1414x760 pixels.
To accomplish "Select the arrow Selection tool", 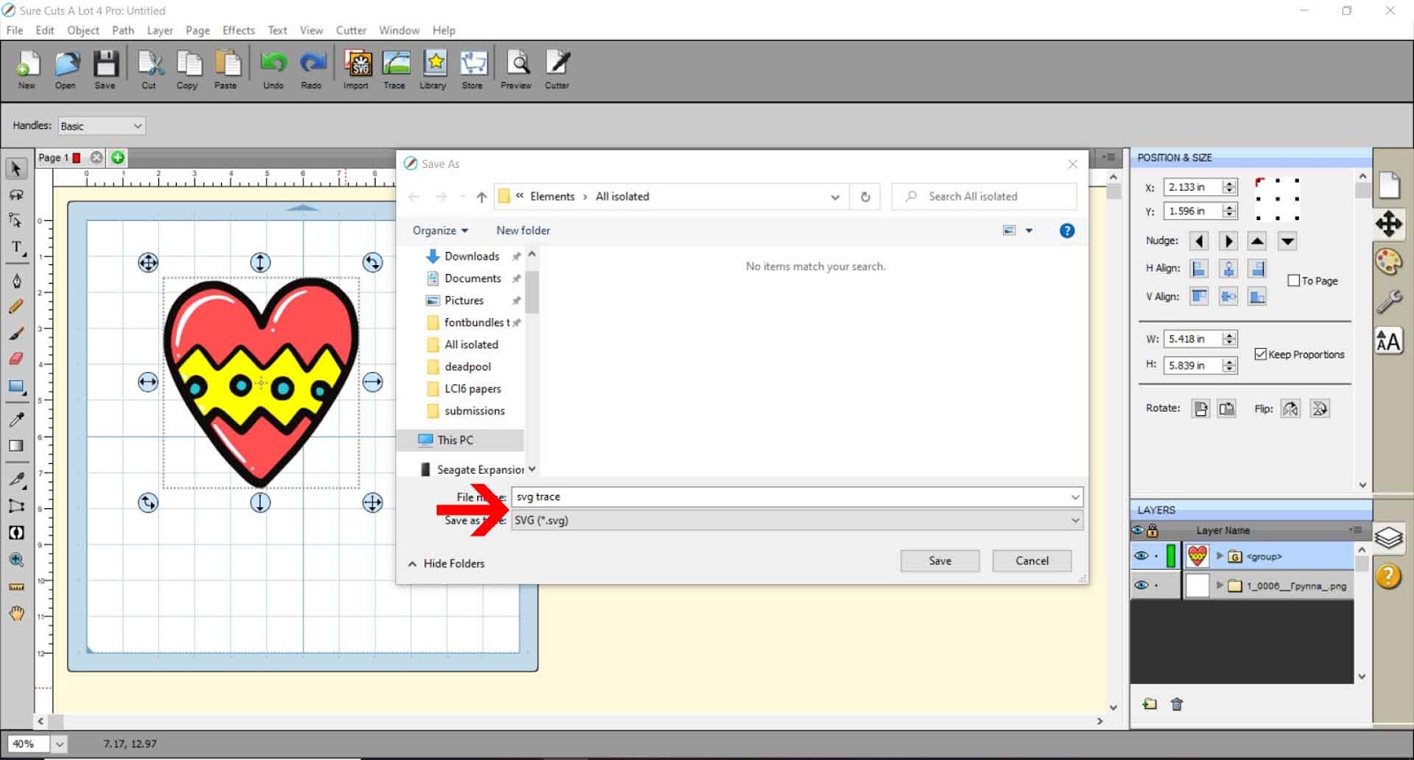I will (16, 168).
